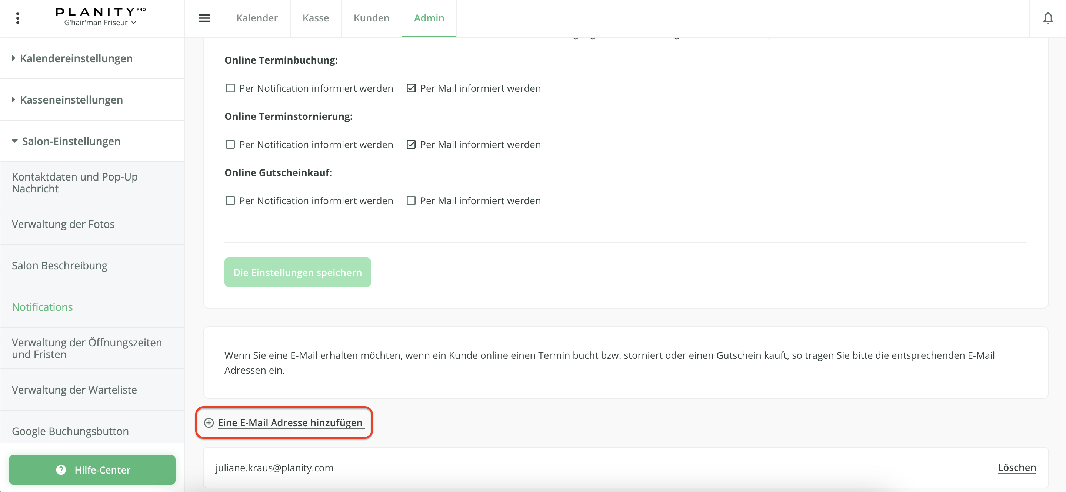Open Verwaltung der Warteliste settings

(74, 390)
